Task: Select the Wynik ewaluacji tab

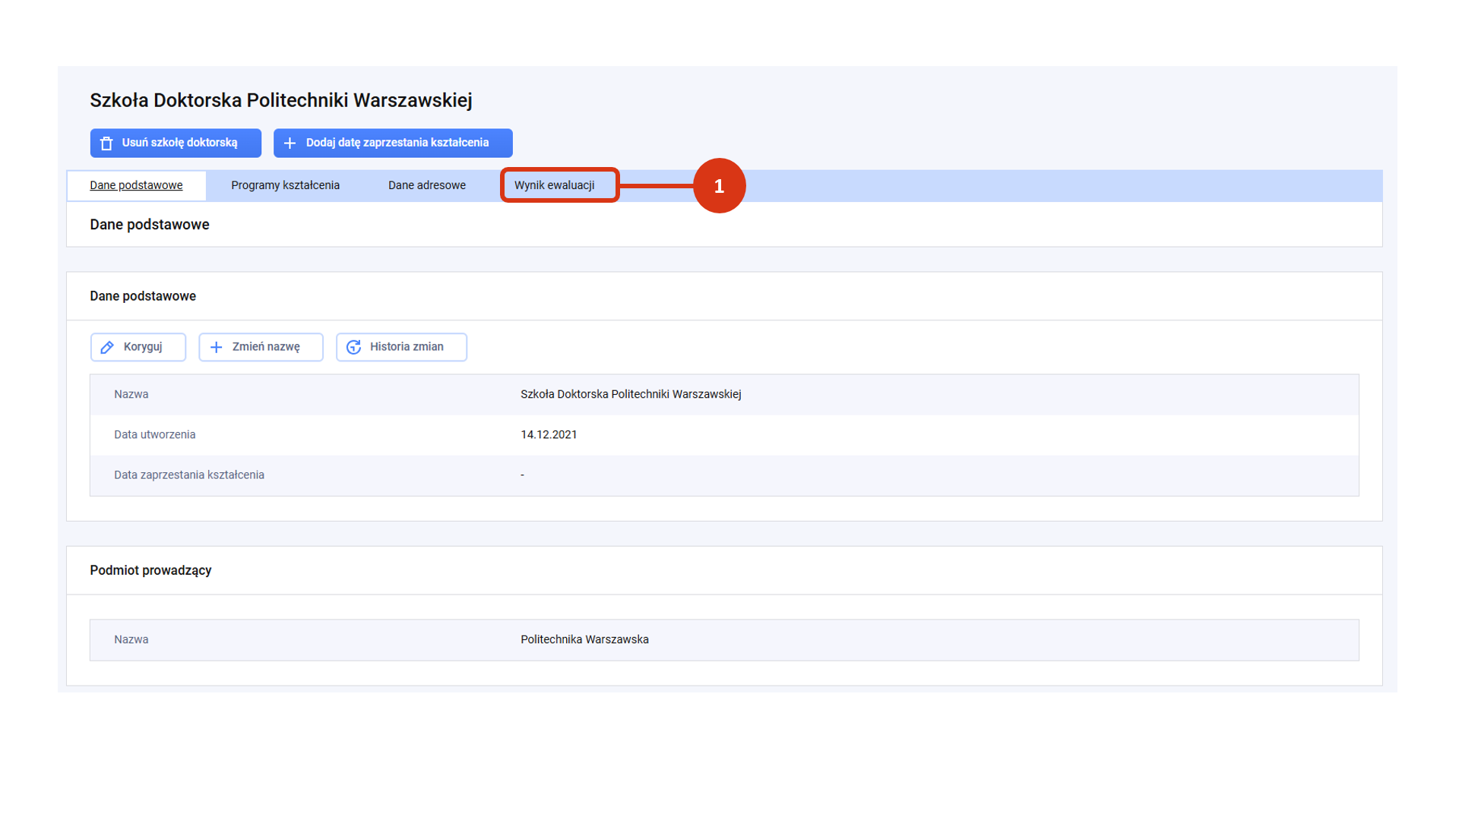Action: [x=554, y=185]
